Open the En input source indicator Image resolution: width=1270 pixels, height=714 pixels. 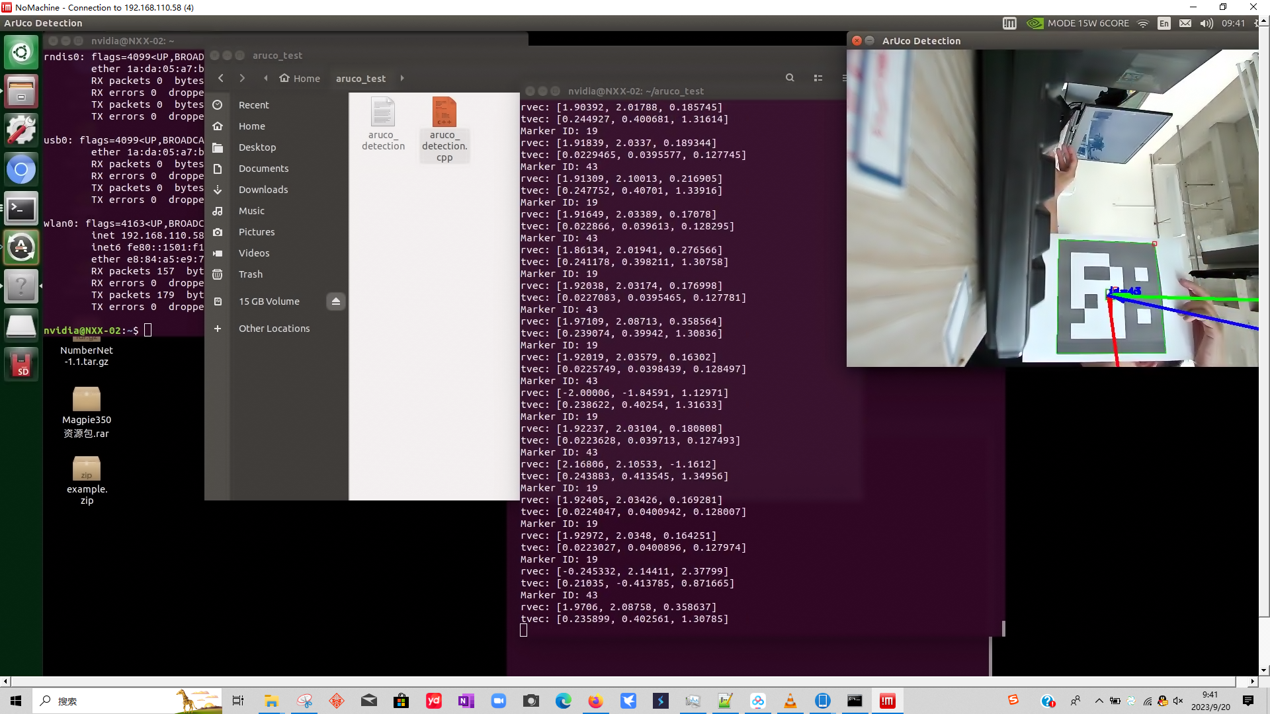1164,23
